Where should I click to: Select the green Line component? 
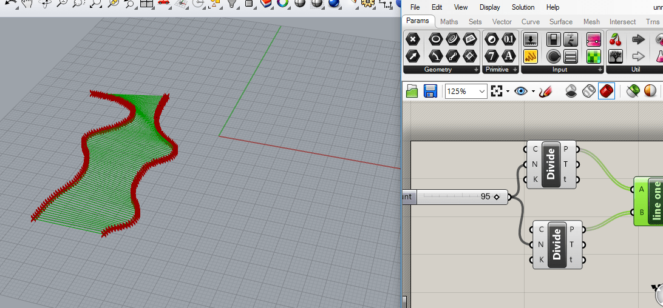[x=648, y=201]
